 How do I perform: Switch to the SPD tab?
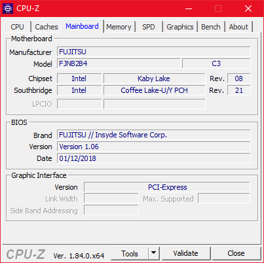pos(149,27)
